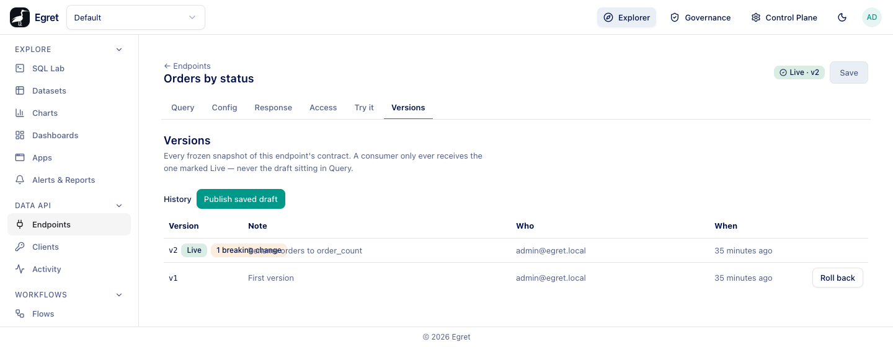The image size is (893, 347).
Task: Go back to Endpoints list
Action: pyautogui.click(x=187, y=66)
